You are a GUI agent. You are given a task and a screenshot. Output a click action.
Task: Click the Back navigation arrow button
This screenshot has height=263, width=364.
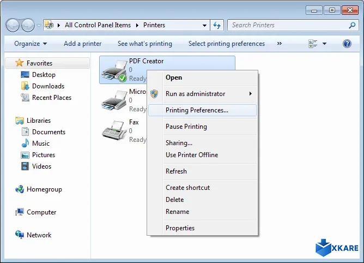tap(13, 25)
